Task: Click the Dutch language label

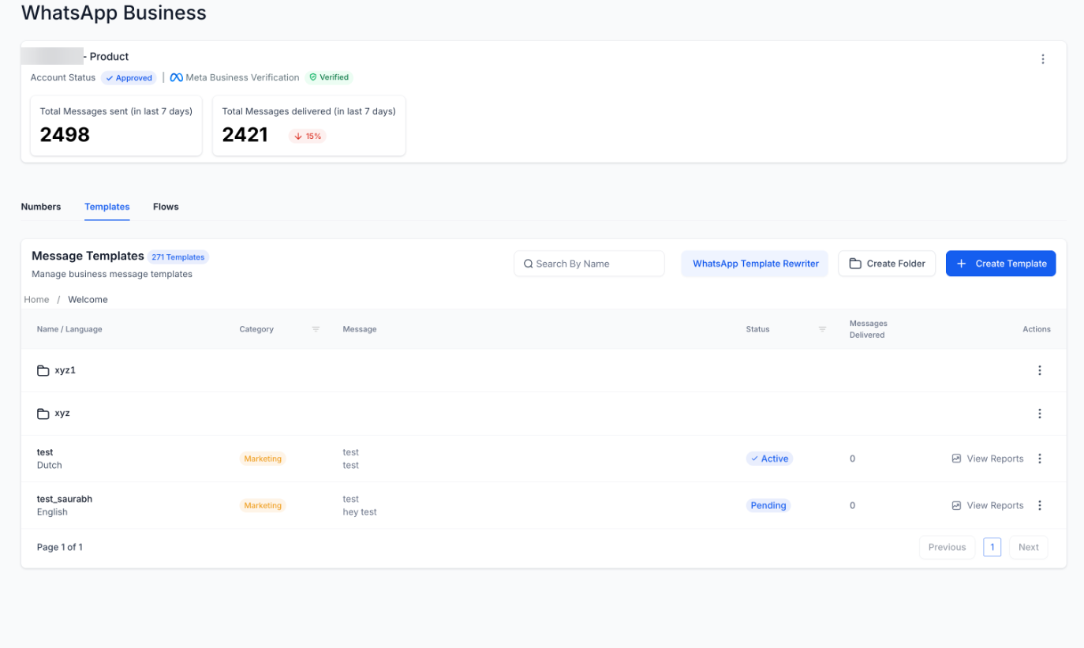Action: point(49,465)
